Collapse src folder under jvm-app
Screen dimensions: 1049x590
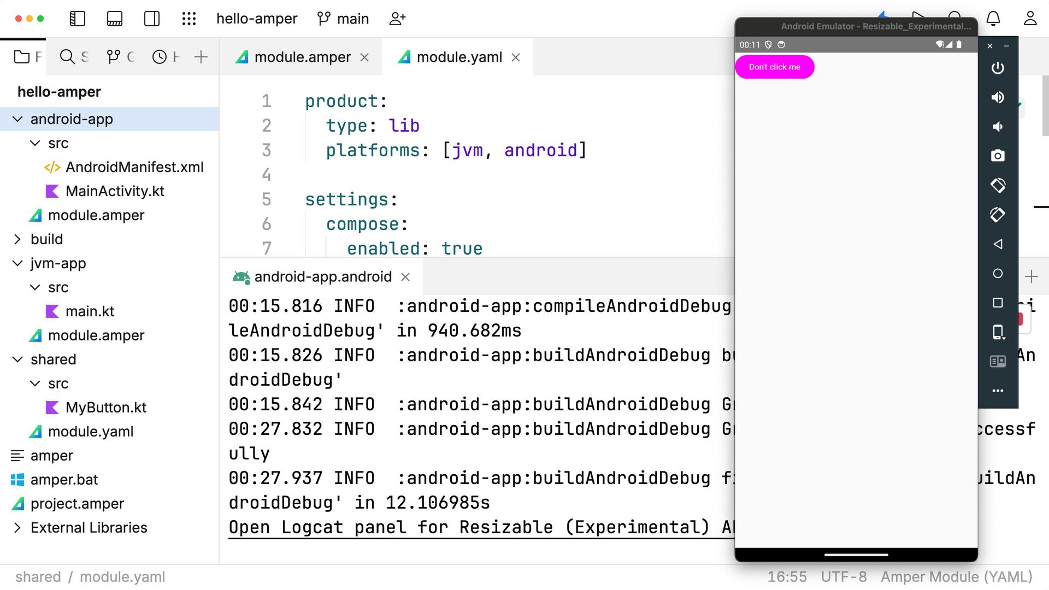[35, 287]
